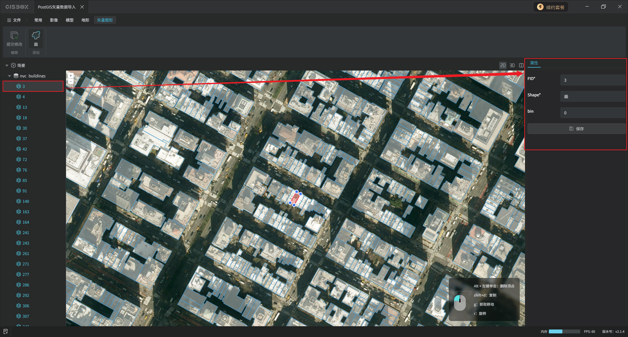The height and width of the screenshot is (337, 628).
Task: Click the map zoom in plus button
Action: coord(71,75)
